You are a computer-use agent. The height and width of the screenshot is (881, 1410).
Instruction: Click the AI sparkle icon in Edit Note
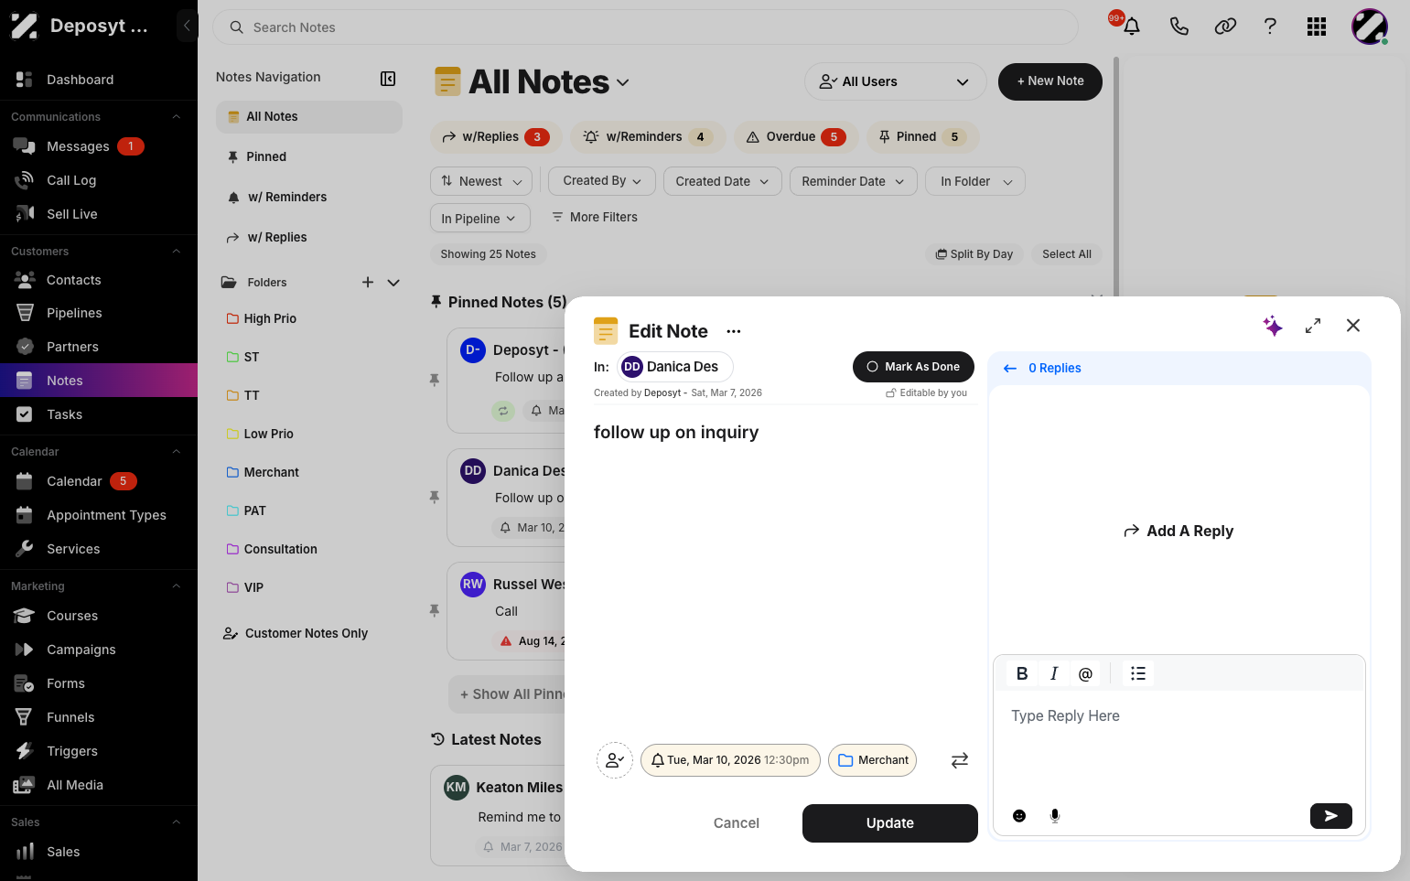[x=1273, y=326]
